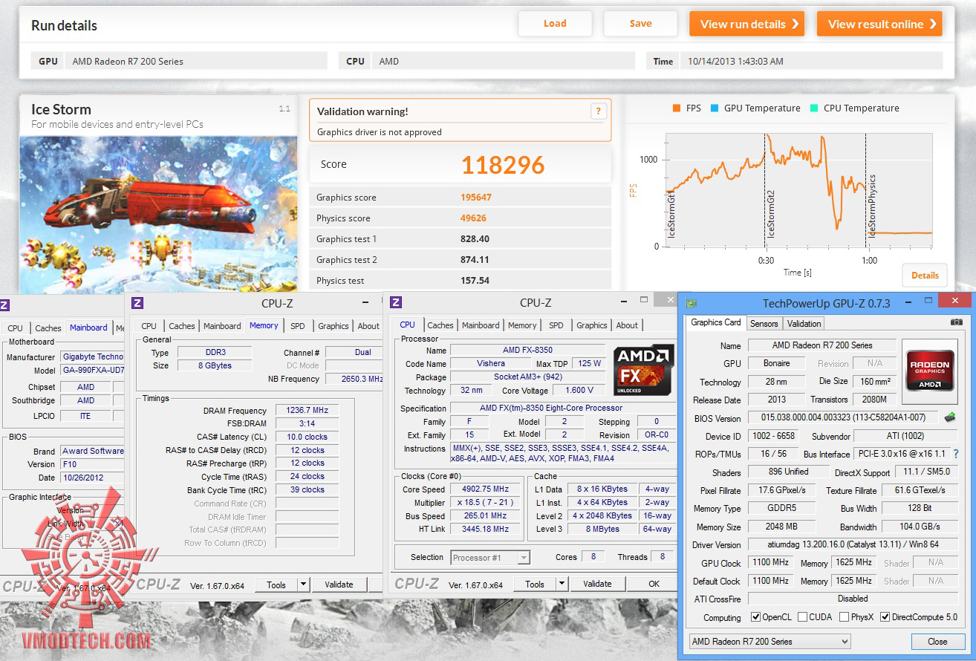
Task: Click the BIOS Version field in GPU-Z
Action: click(844, 418)
